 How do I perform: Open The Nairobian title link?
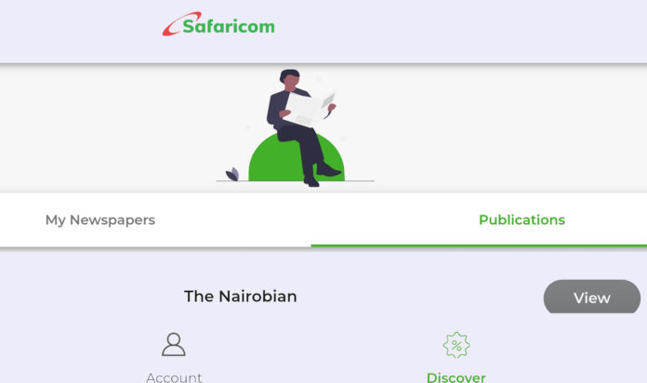240,297
